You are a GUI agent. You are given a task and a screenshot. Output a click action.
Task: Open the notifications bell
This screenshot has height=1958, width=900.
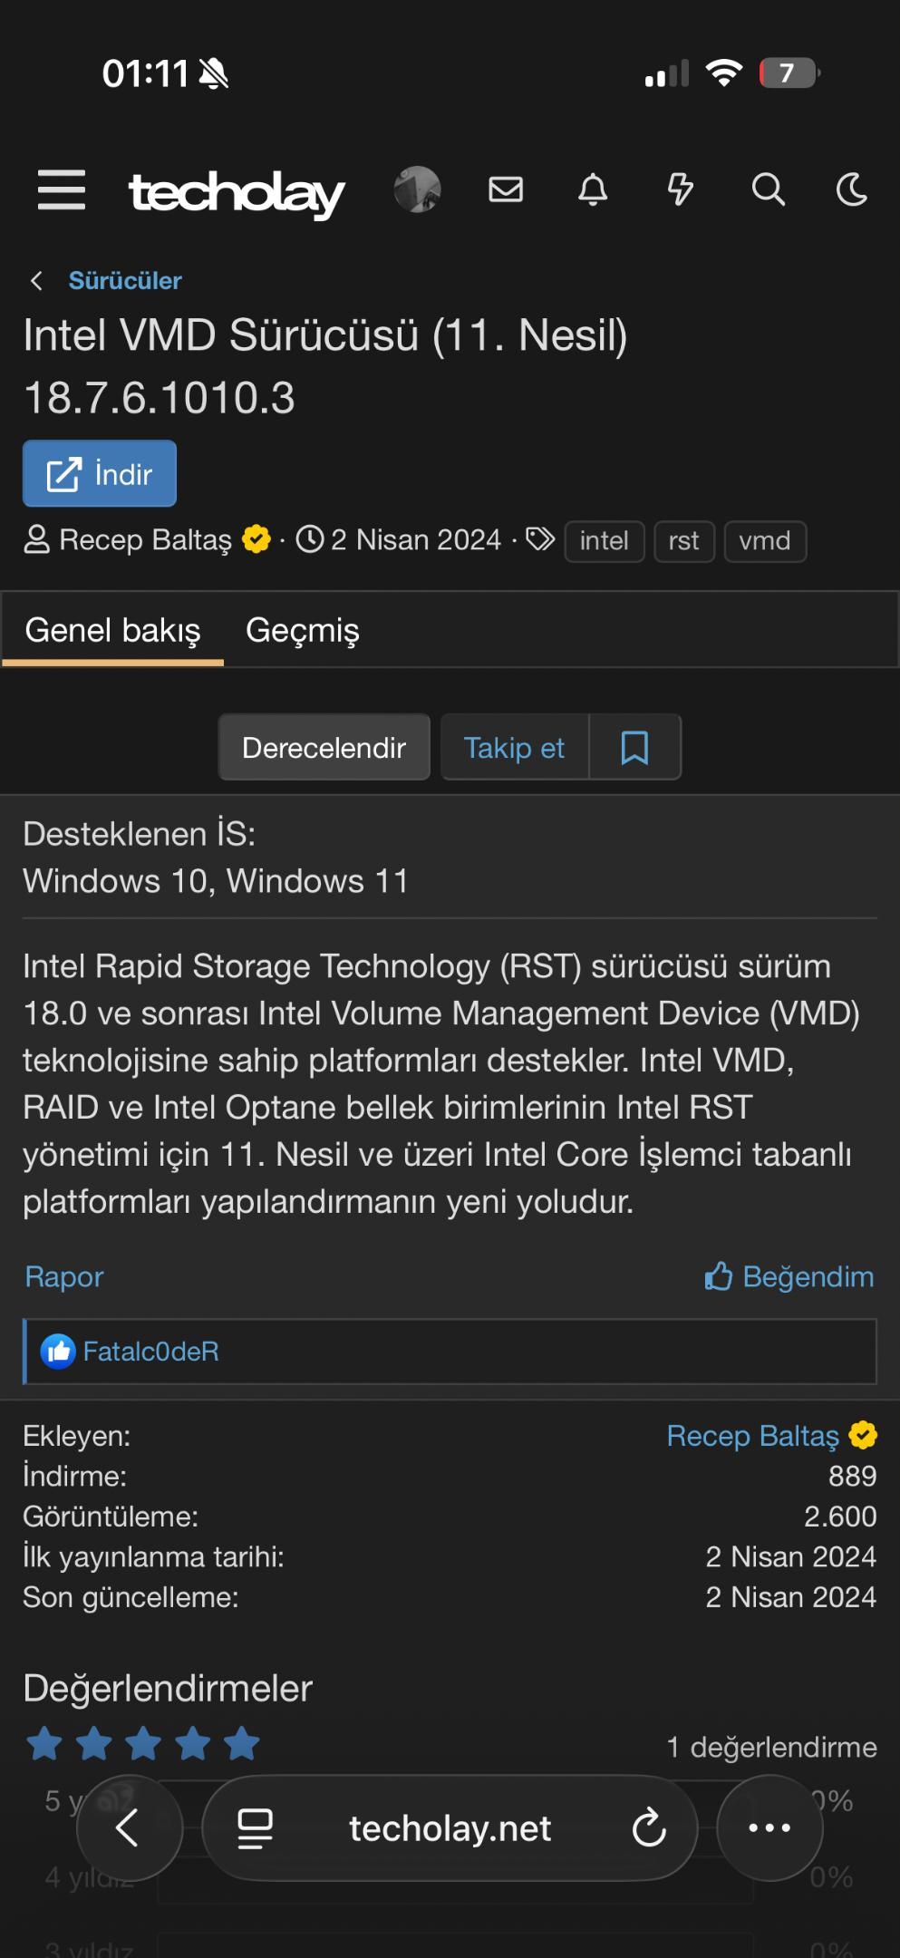pos(593,189)
